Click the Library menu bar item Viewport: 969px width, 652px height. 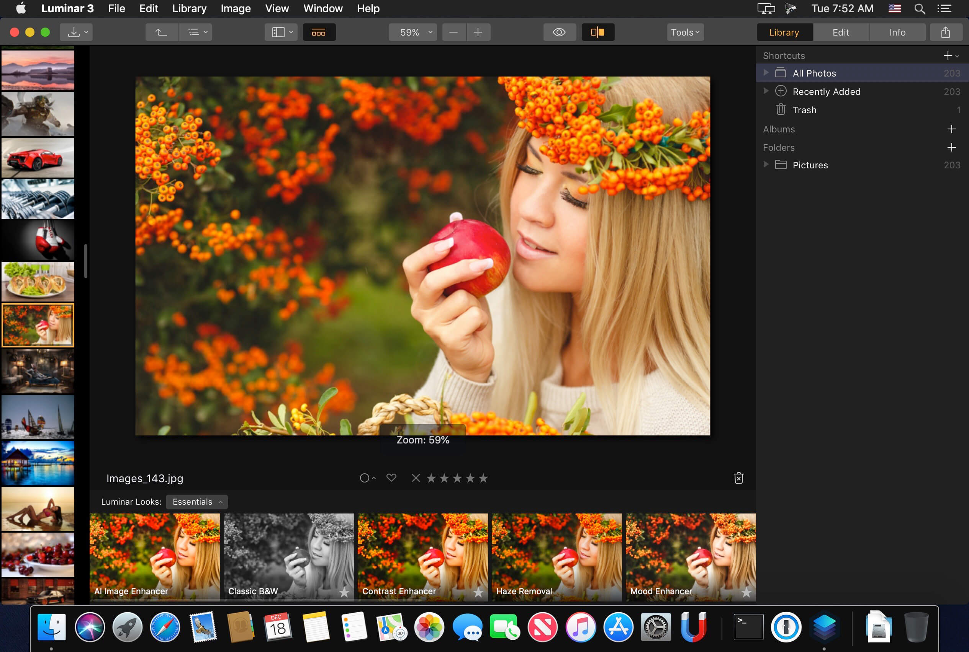pos(188,9)
